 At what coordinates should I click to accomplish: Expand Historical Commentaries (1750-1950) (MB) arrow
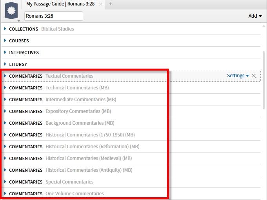click(x=5, y=135)
